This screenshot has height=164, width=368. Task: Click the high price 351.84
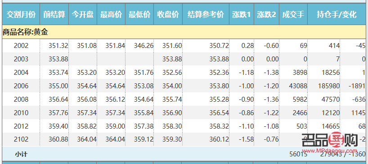pos(115,46)
